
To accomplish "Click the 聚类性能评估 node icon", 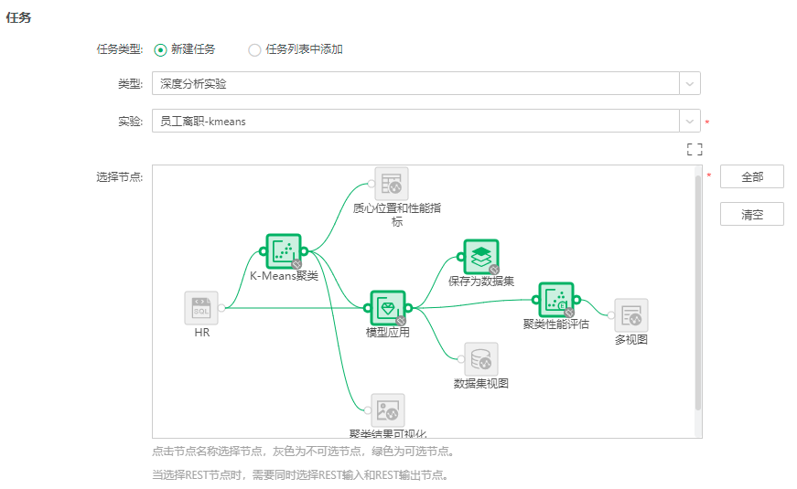I will [555, 299].
